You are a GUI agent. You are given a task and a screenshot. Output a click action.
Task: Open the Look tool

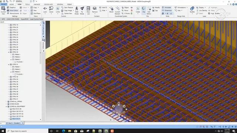pyautogui.click(x=45, y=10)
